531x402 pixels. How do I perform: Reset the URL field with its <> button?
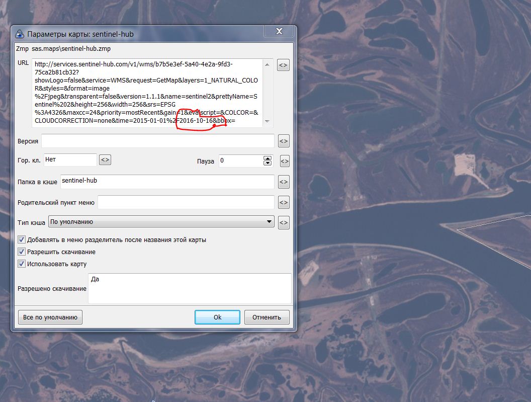coord(283,65)
